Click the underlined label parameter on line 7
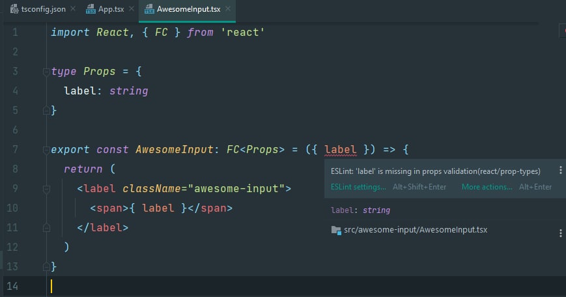Screen dimensions: 566x297 point(341,149)
